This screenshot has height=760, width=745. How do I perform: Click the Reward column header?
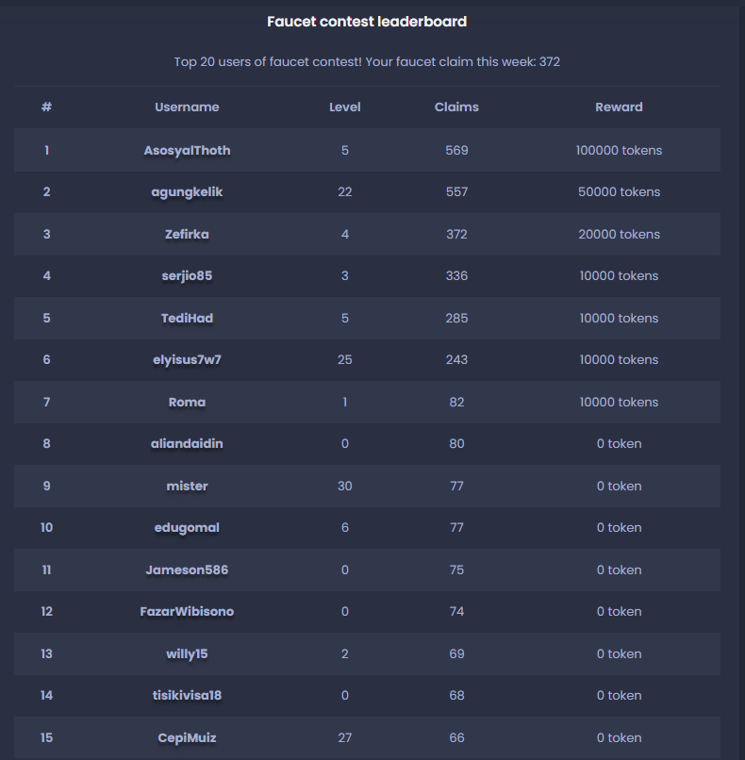coord(619,107)
